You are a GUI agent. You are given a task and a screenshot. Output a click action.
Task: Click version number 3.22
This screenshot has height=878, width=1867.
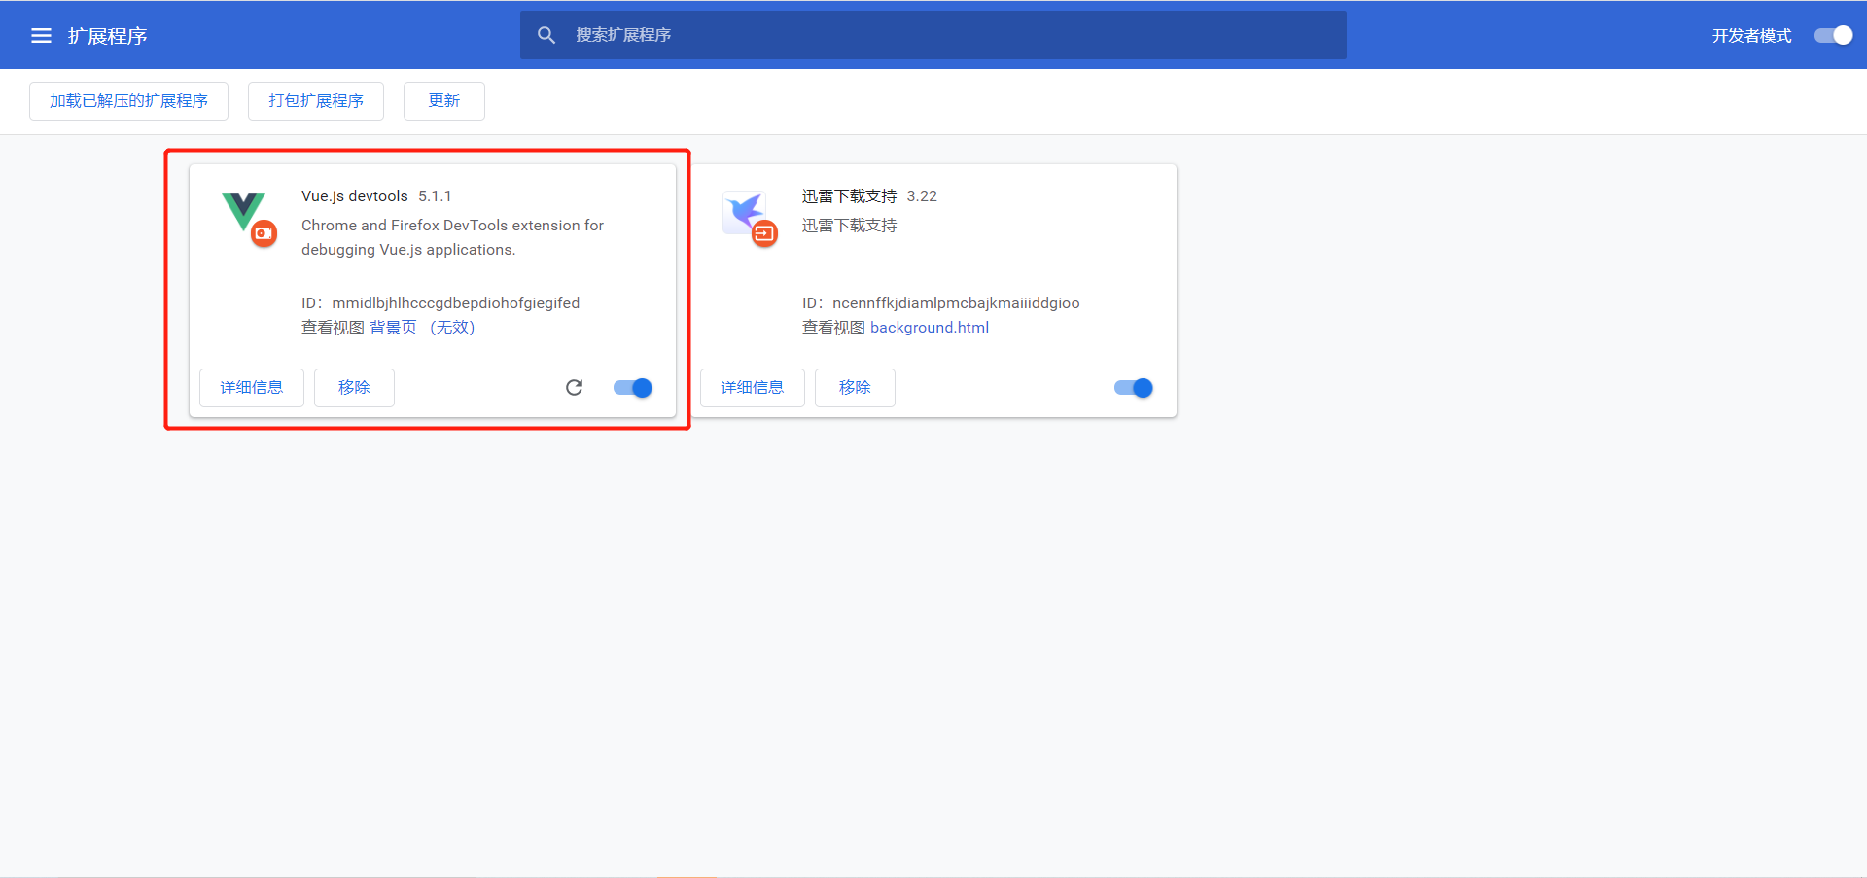tap(922, 196)
